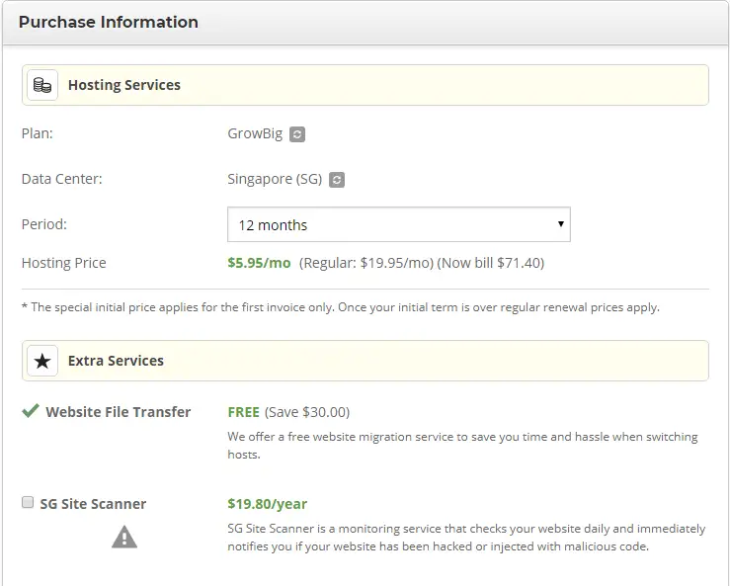Select the Hosting Services section header
This screenshot has width=730, height=586.
[x=123, y=85]
